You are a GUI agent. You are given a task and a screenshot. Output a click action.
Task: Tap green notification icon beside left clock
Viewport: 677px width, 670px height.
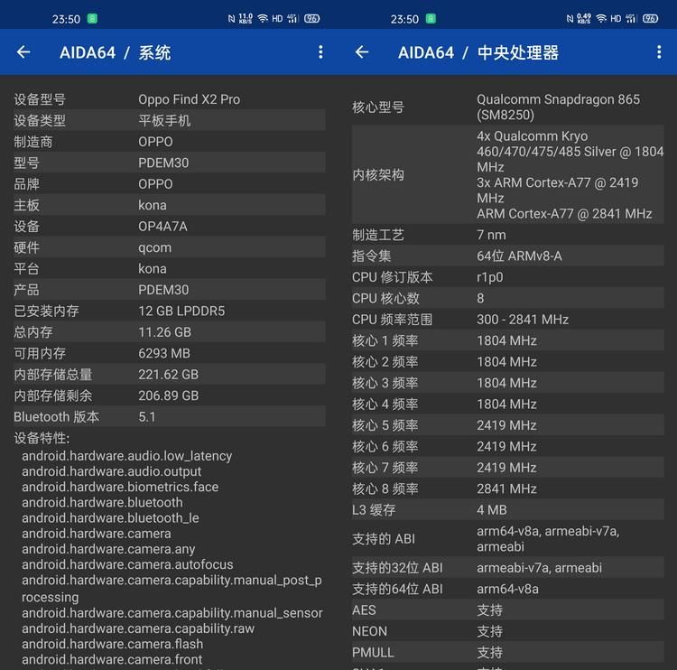(x=92, y=19)
